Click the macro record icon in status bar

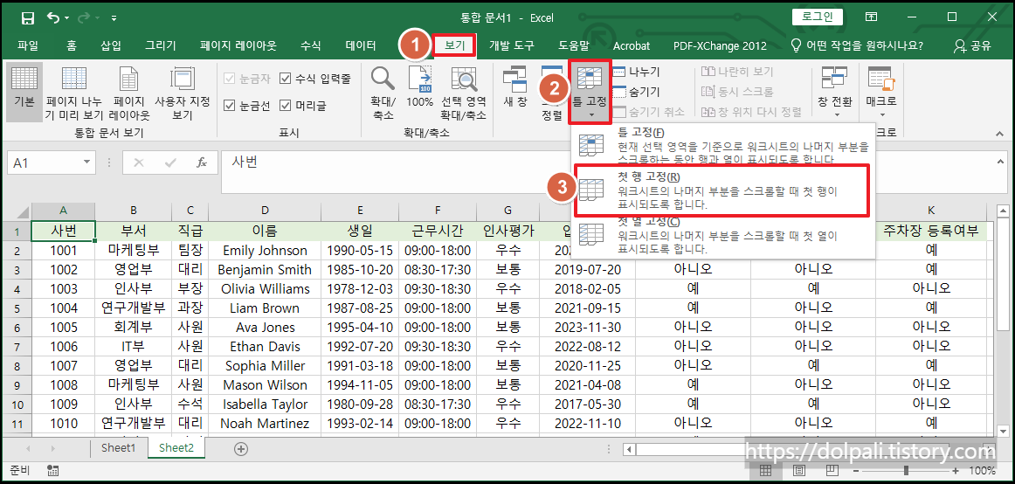(x=54, y=470)
